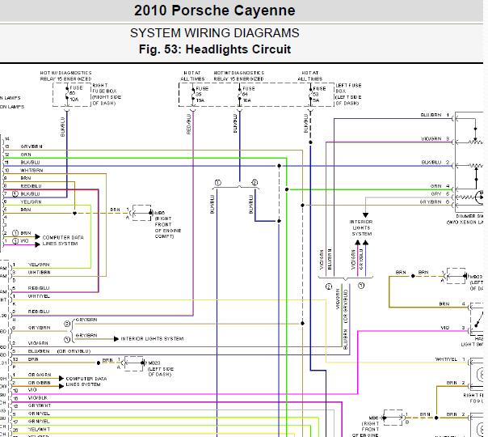Screen dimensions: 488x437
Task: Click the "YEL/GRN" label at pin 6 of left connector
Action: [31, 202]
